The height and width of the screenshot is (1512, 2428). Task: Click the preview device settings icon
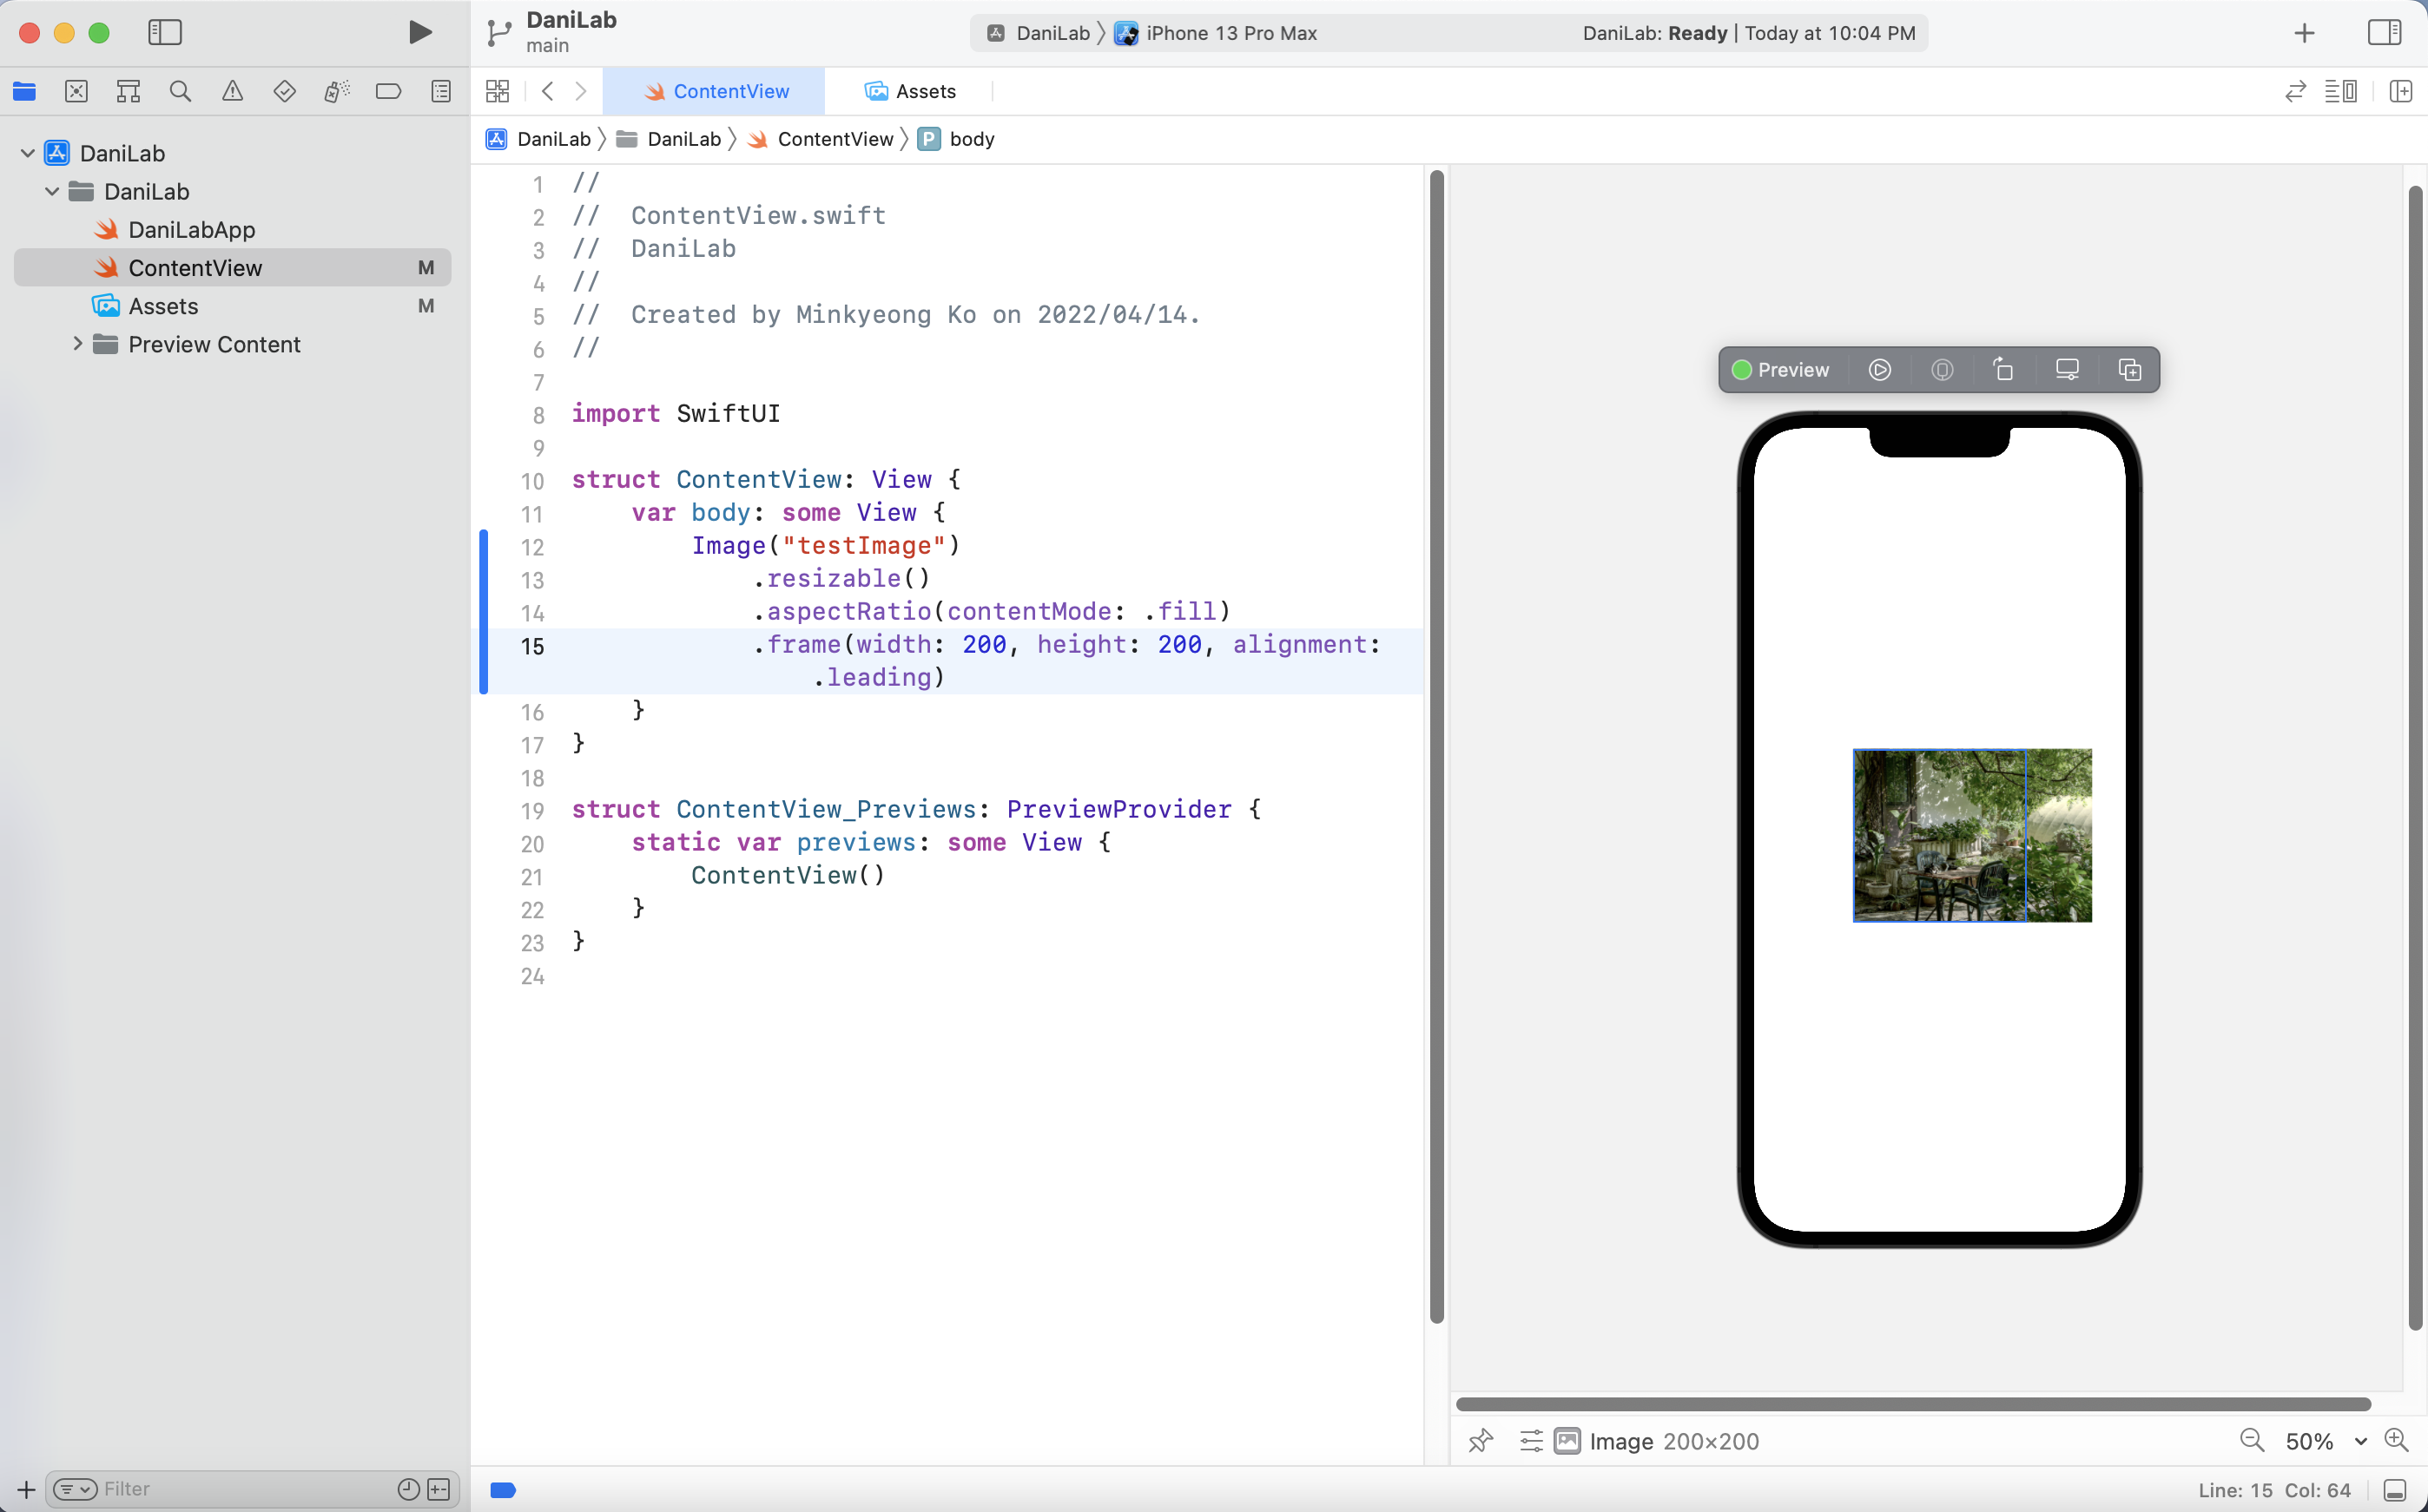coord(2067,370)
